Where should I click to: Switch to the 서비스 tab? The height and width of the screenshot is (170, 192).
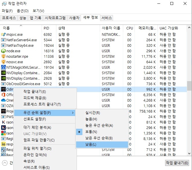click(106, 18)
